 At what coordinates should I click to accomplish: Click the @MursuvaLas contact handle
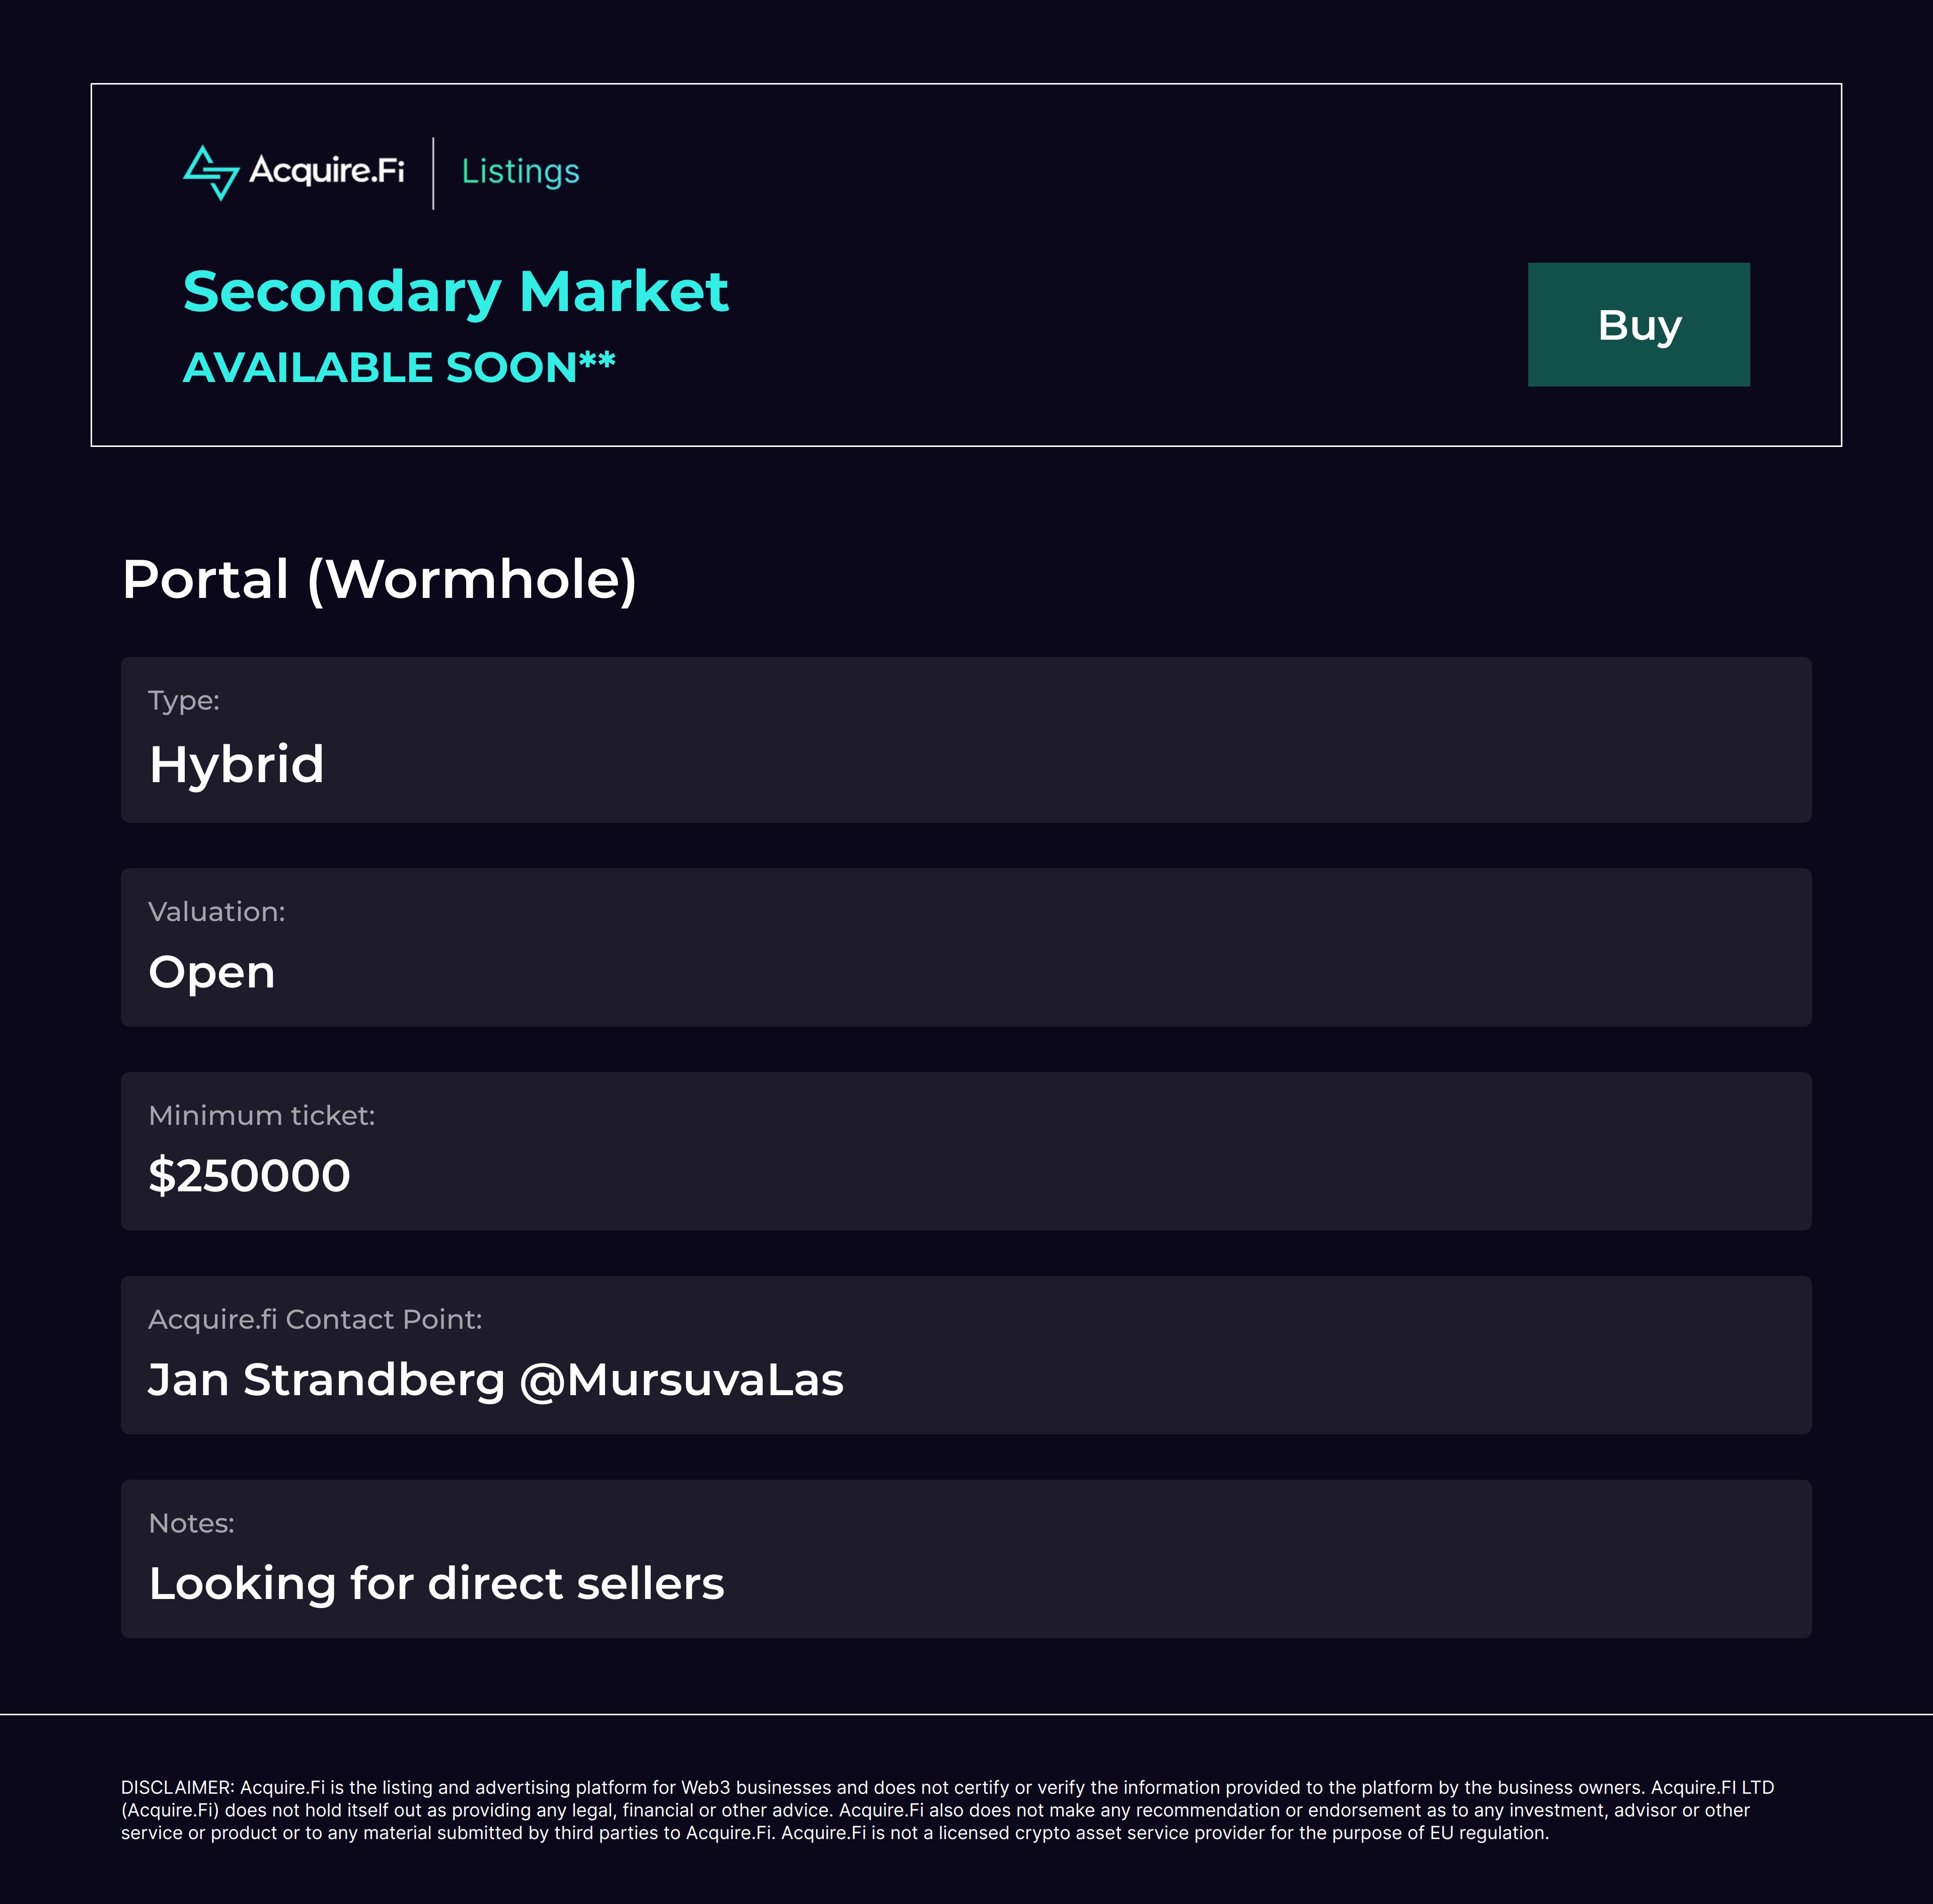tap(681, 1380)
